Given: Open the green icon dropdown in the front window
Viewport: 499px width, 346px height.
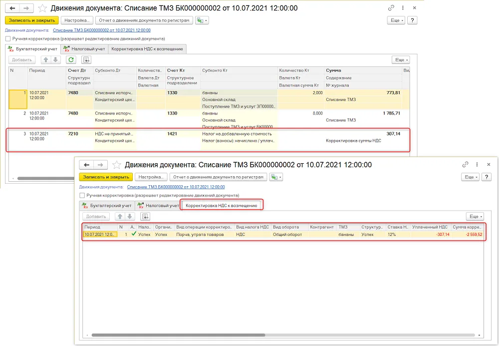Looking at the screenshot, I should click(276, 177).
